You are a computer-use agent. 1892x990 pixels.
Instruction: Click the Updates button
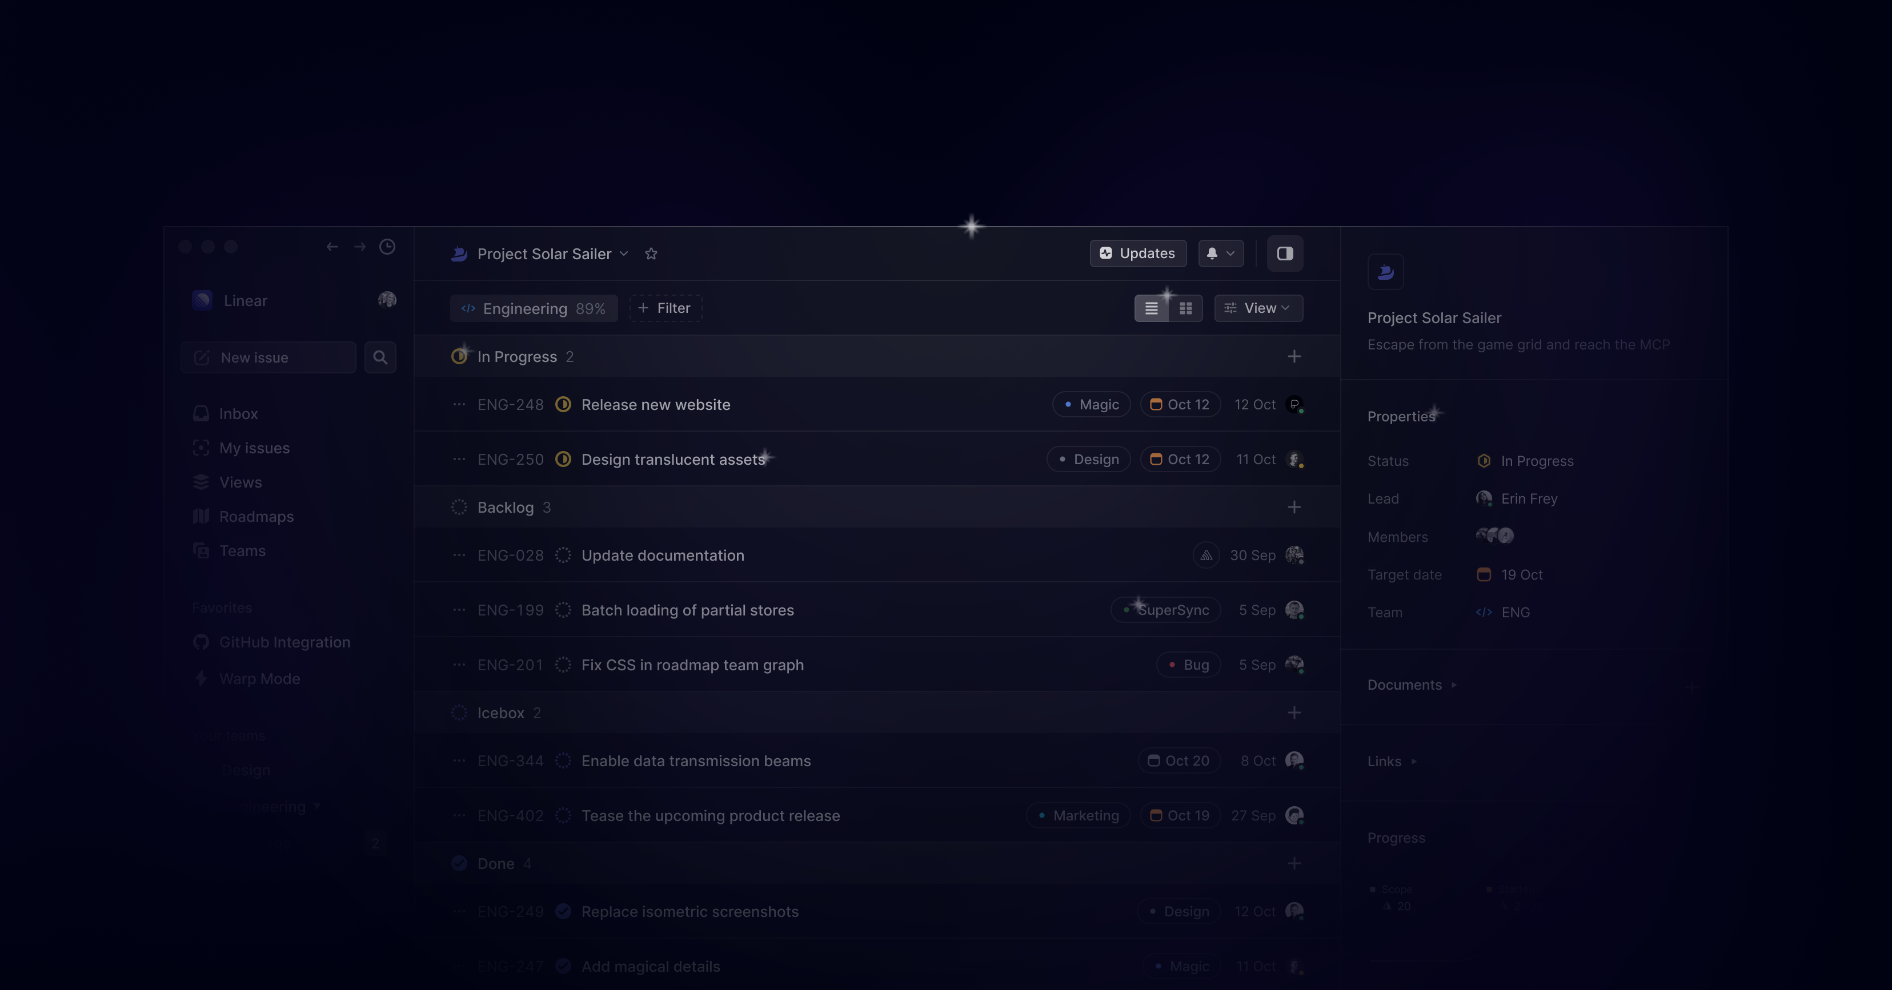1138,253
